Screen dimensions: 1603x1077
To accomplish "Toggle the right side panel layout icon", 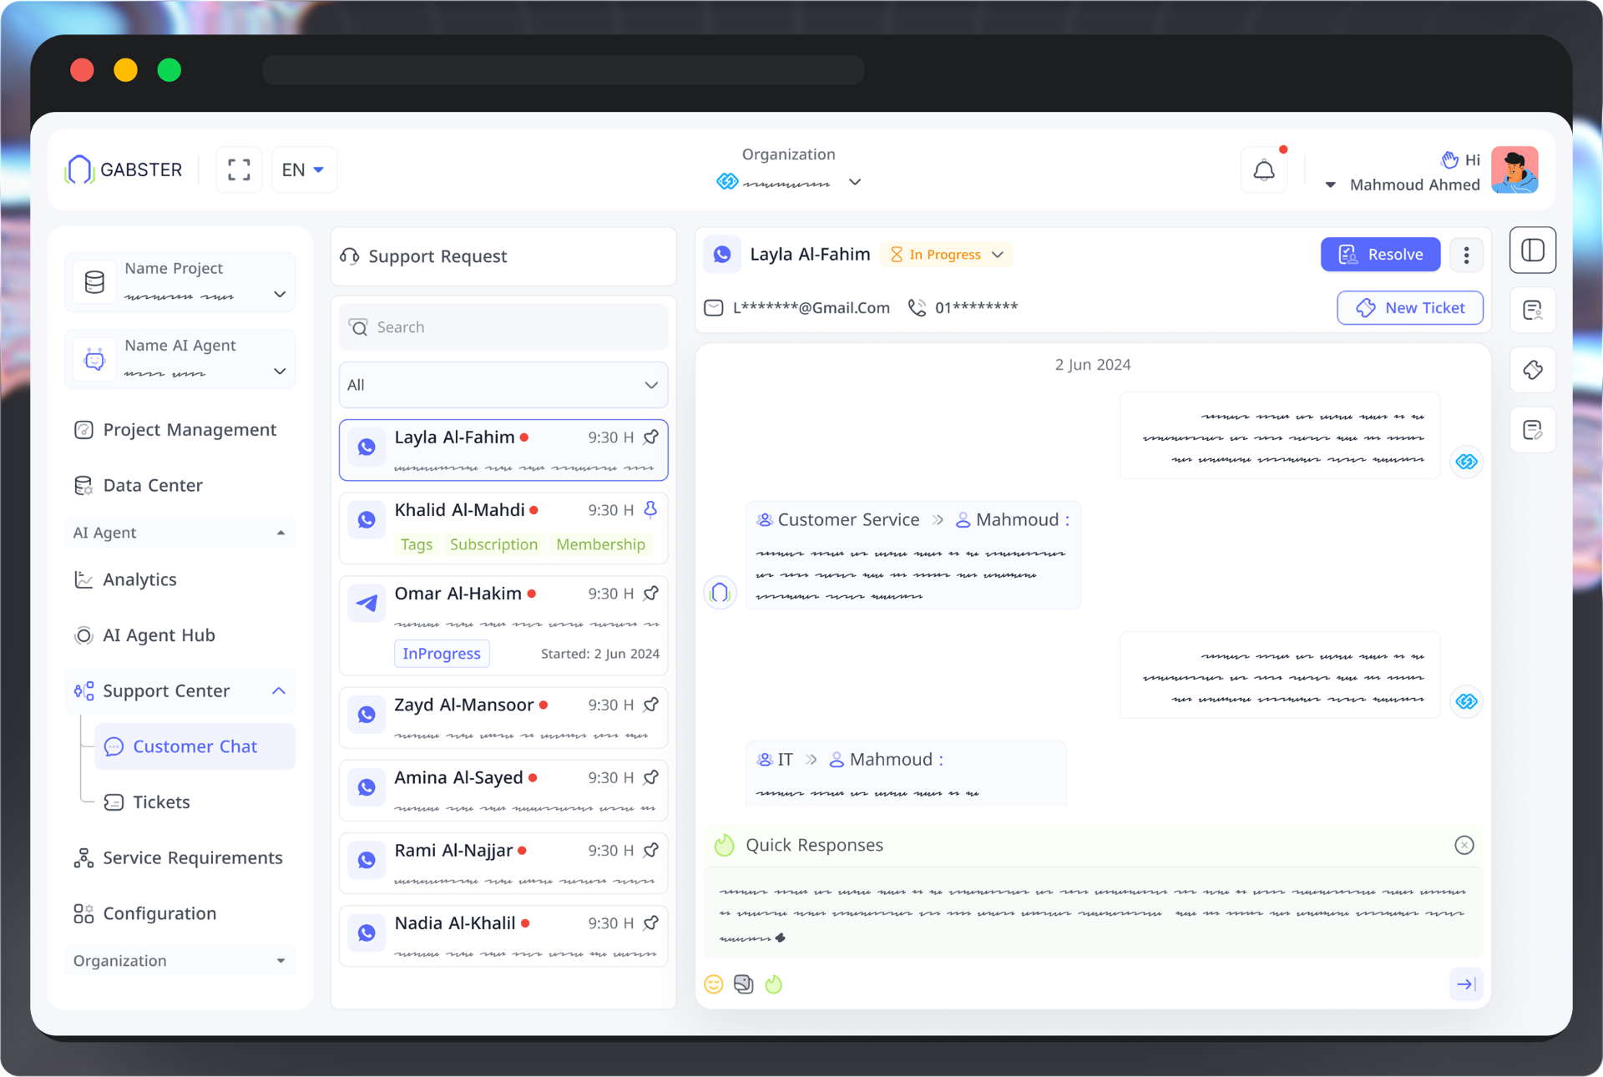I will click(x=1532, y=250).
